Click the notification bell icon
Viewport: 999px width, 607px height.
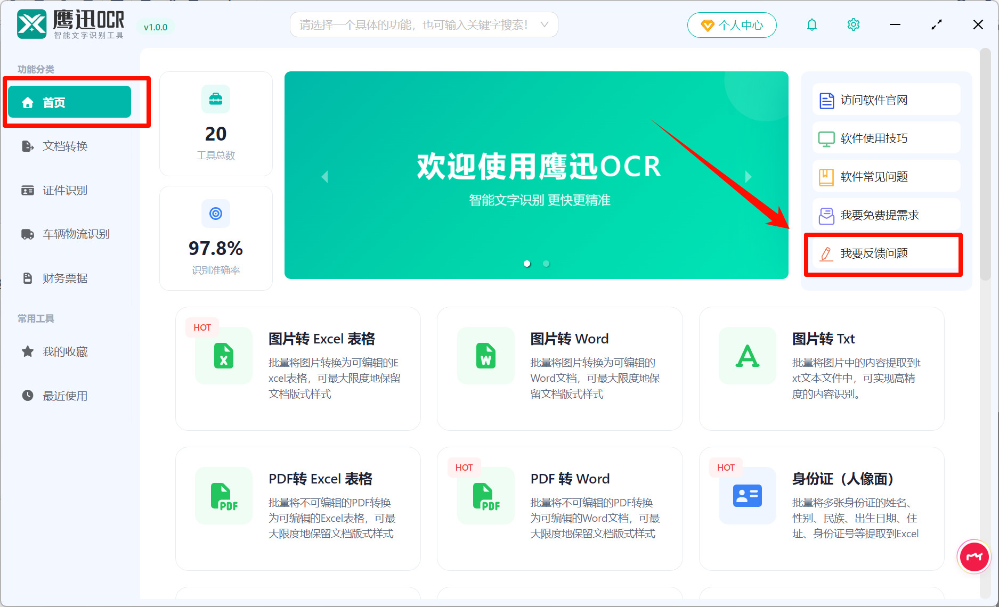811,24
